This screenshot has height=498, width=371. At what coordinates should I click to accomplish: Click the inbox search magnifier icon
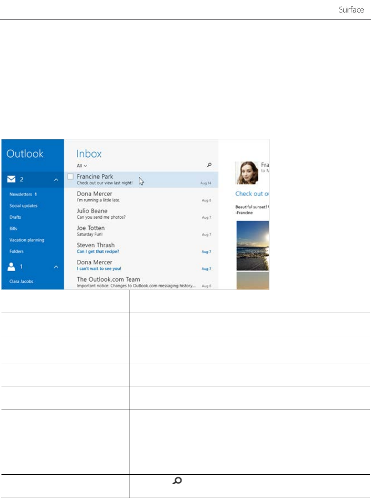coord(209,165)
